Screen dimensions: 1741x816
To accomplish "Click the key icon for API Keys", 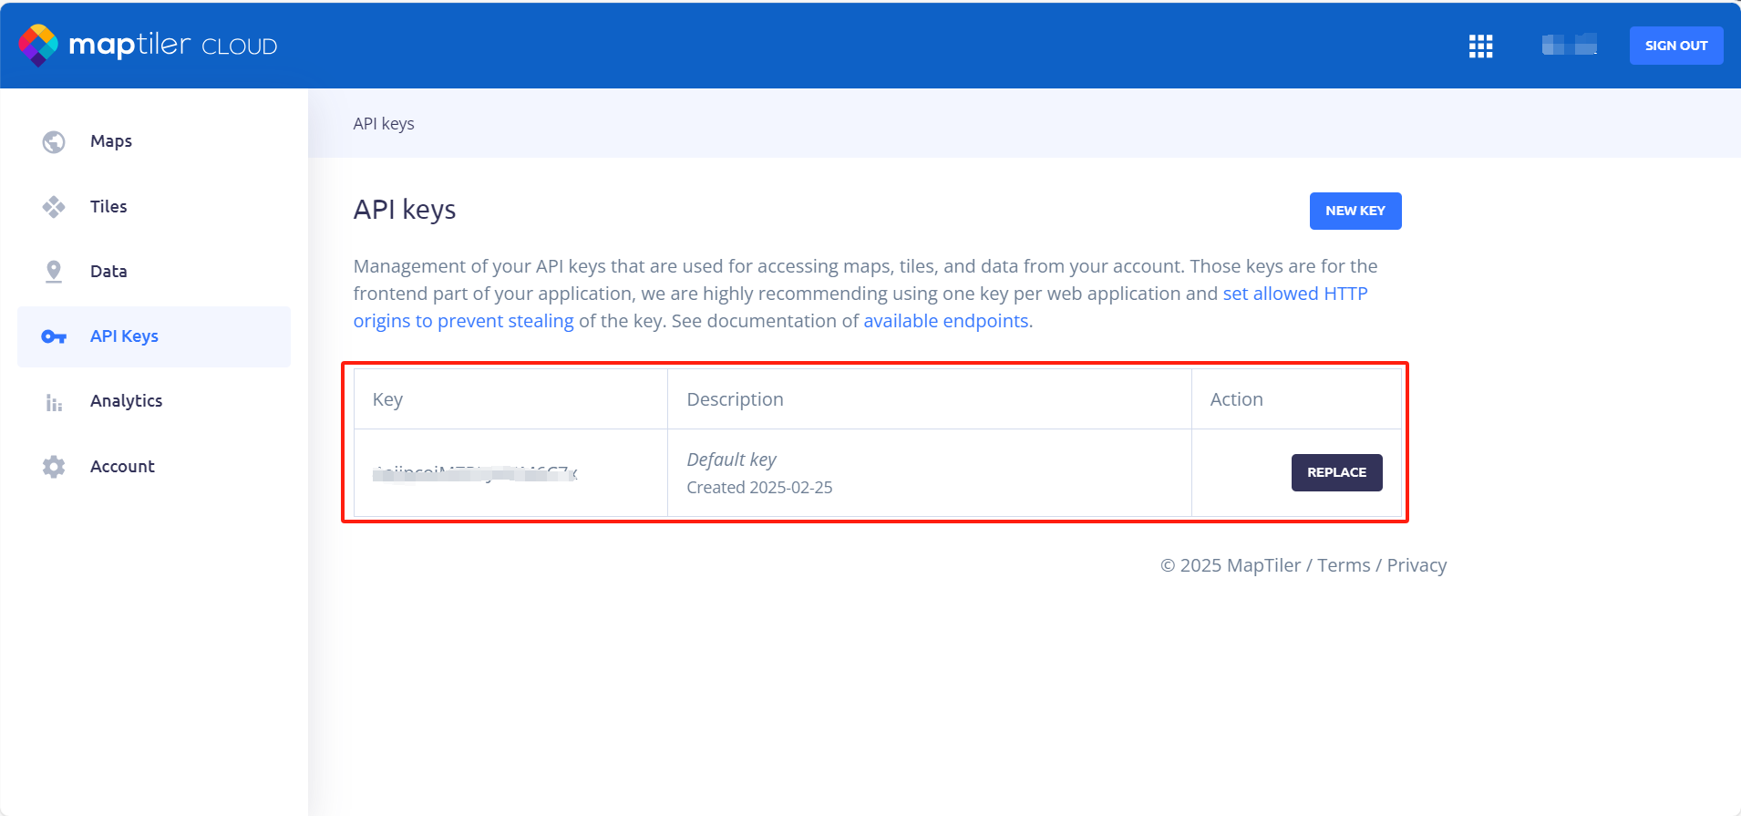I will tap(54, 336).
